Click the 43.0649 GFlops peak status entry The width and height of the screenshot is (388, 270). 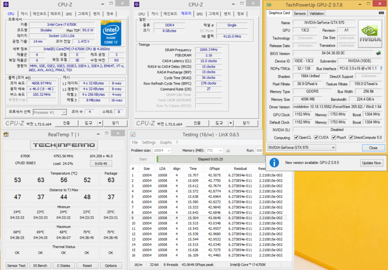(x=197, y=265)
